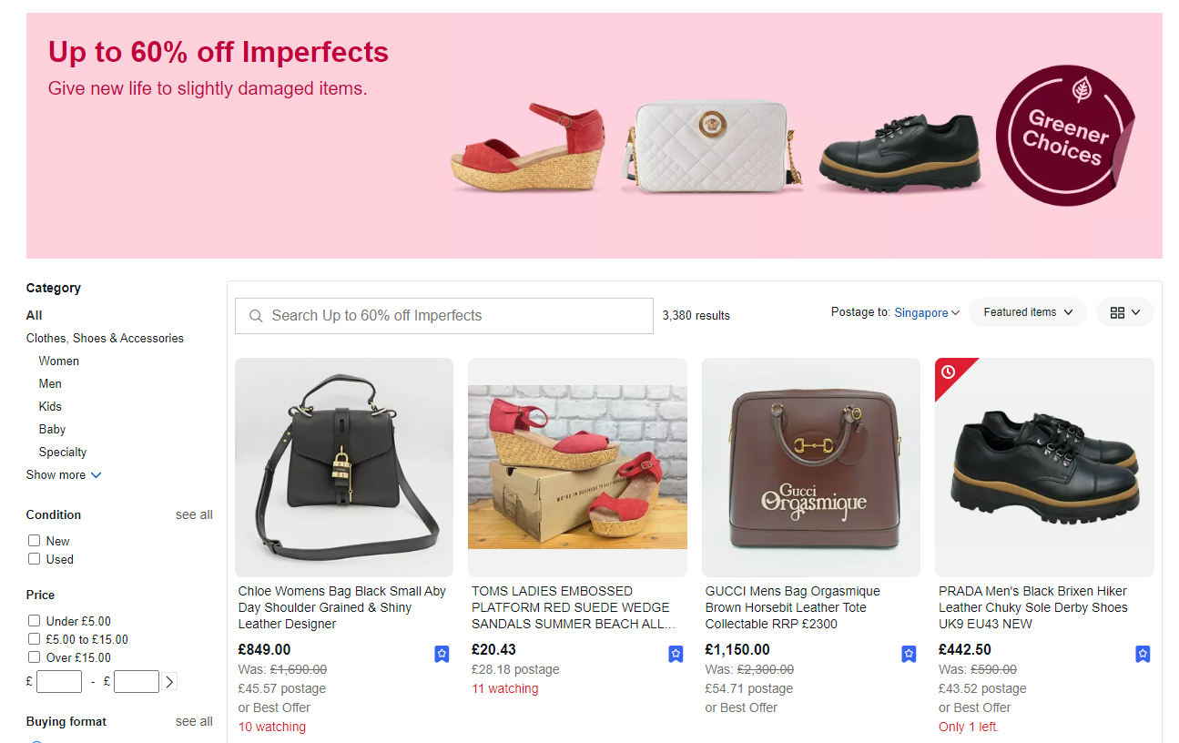Image resolution: width=1179 pixels, height=743 pixels.
Task: Open the PRADA Men's Black Brixen Hiker listing title
Action: [1033, 607]
